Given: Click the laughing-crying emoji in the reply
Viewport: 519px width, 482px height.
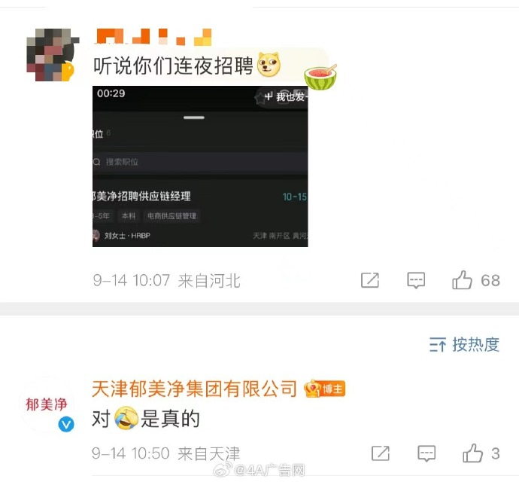Looking at the screenshot, I should tap(126, 418).
